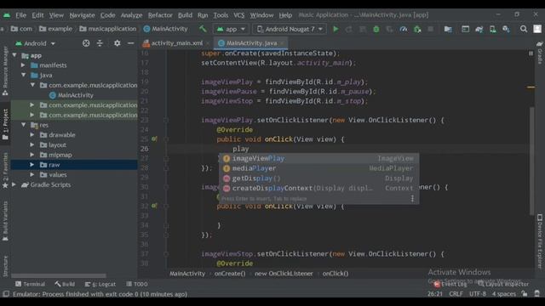Sync project with Gradle elephant icon

(x=479, y=29)
